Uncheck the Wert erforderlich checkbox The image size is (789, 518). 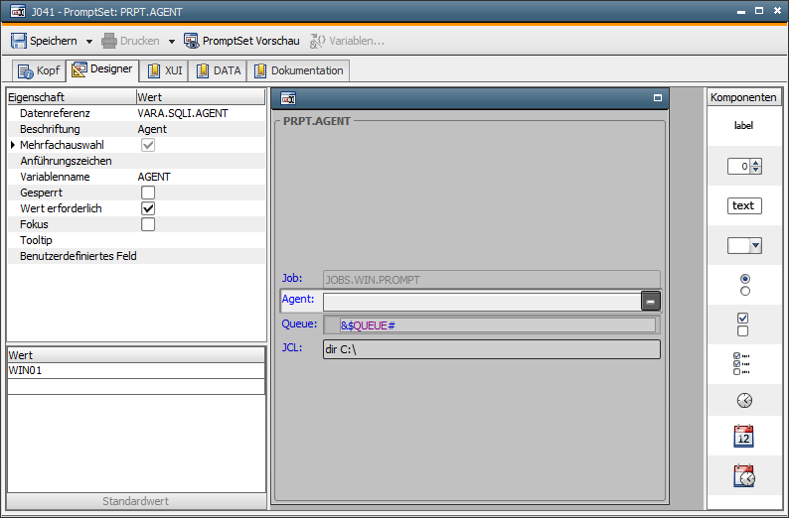148,208
